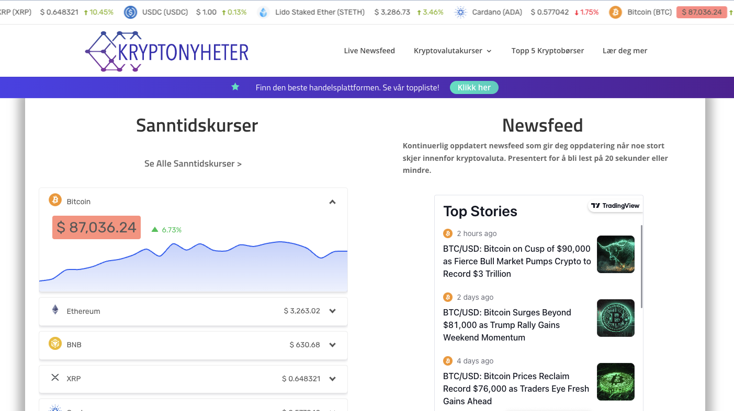This screenshot has height=411, width=734.
Task: Click the TradingView logo badge
Action: [x=615, y=206]
